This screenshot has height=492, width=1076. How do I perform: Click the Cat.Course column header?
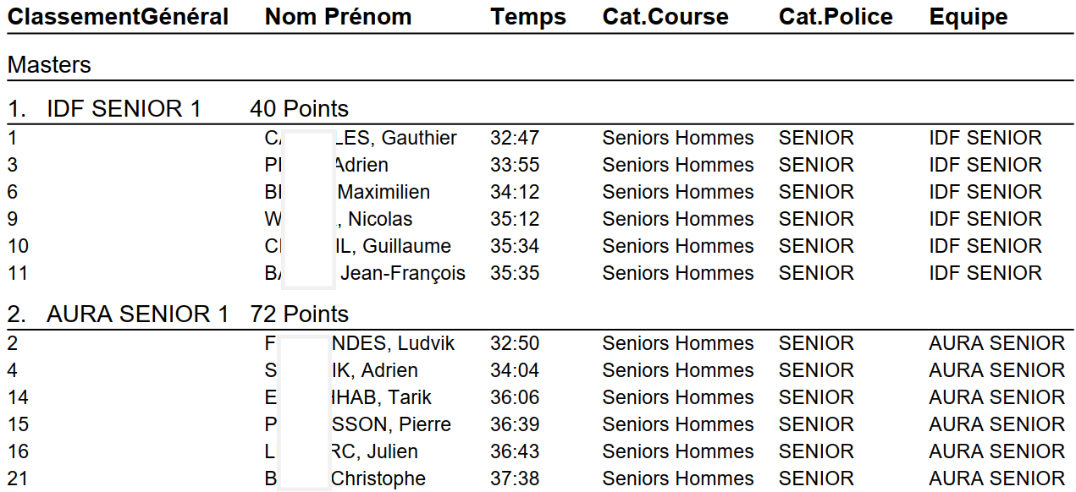tap(665, 17)
